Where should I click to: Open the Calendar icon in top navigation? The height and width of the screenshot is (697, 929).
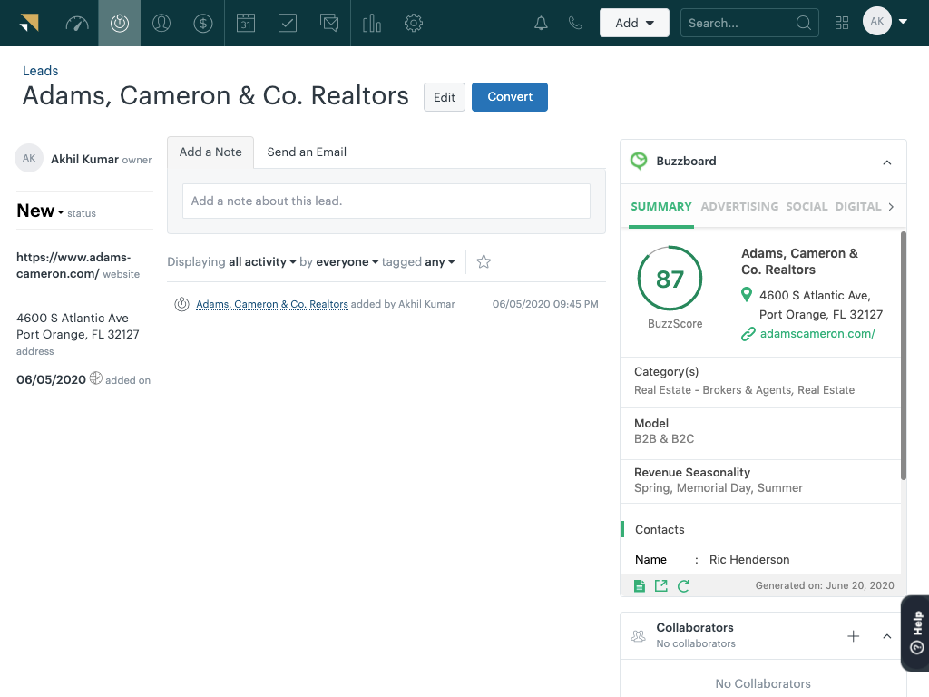[246, 24]
